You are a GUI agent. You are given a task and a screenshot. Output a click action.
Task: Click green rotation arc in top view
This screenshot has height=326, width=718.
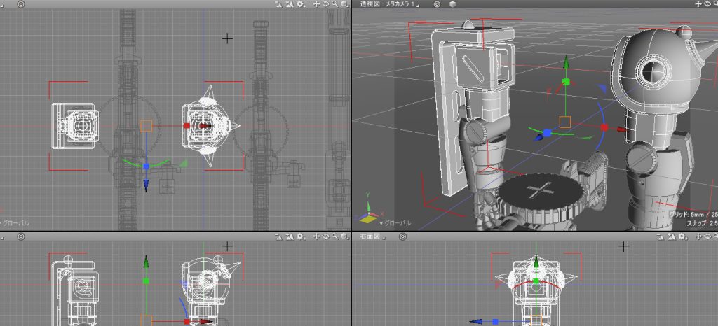click(146, 162)
